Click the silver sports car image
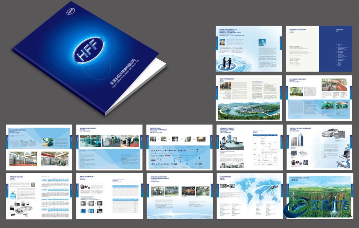The width and height of the screenshot is (359, 228). click(x=330, y=133)
